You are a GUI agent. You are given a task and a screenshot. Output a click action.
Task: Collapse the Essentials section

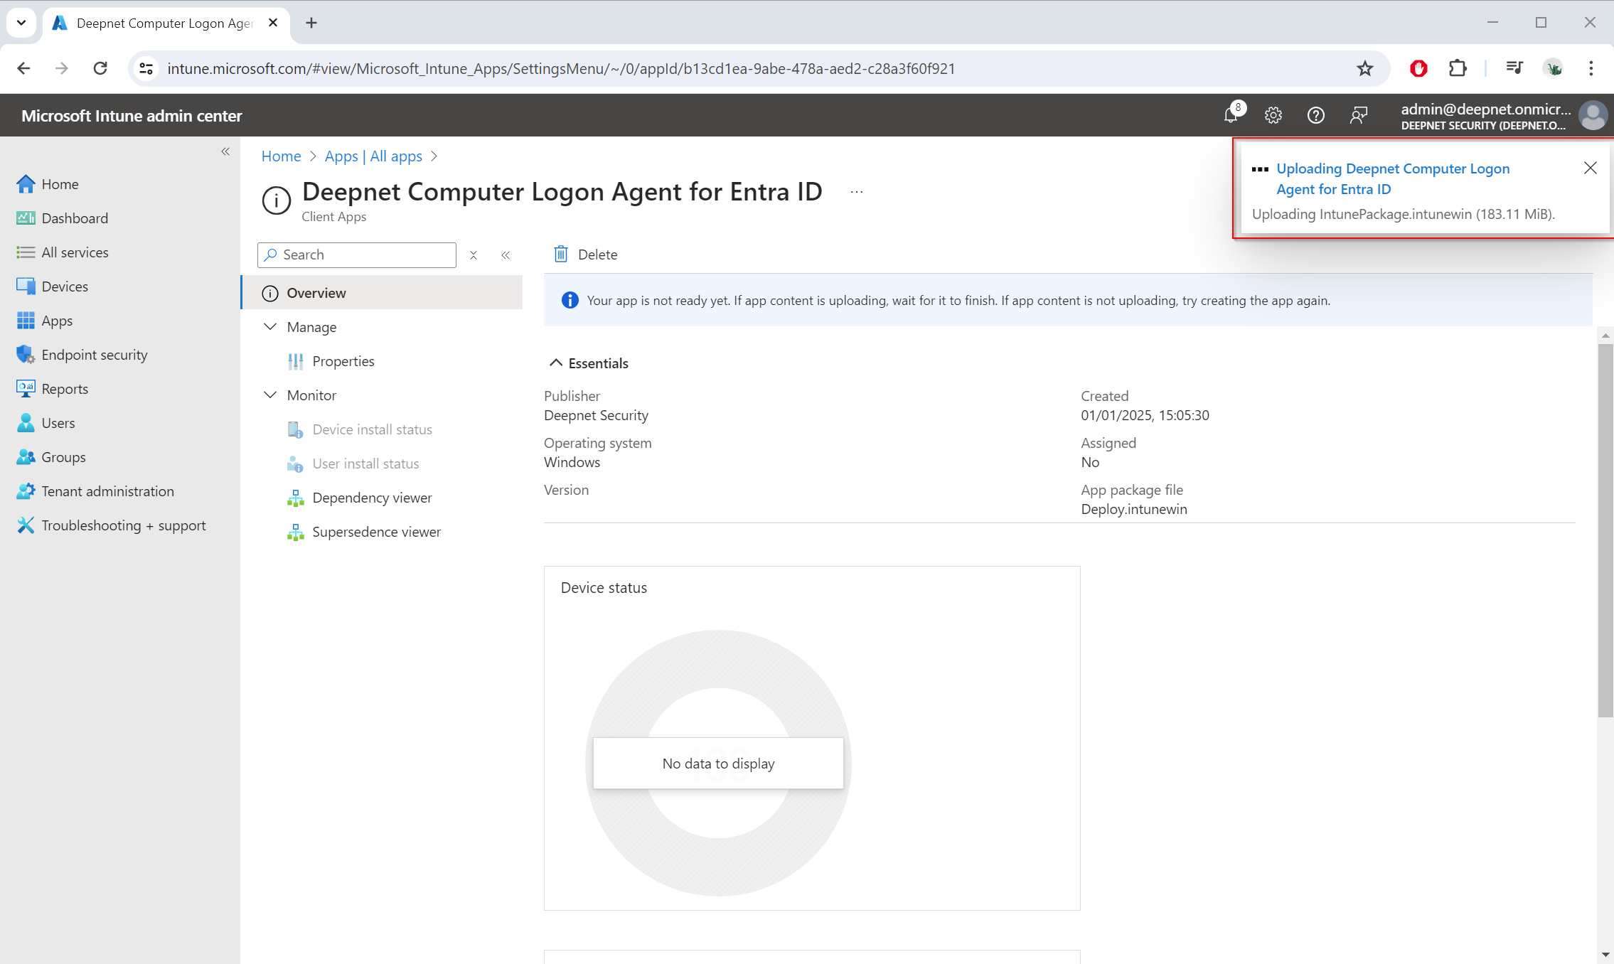click(x=556, y=363)
